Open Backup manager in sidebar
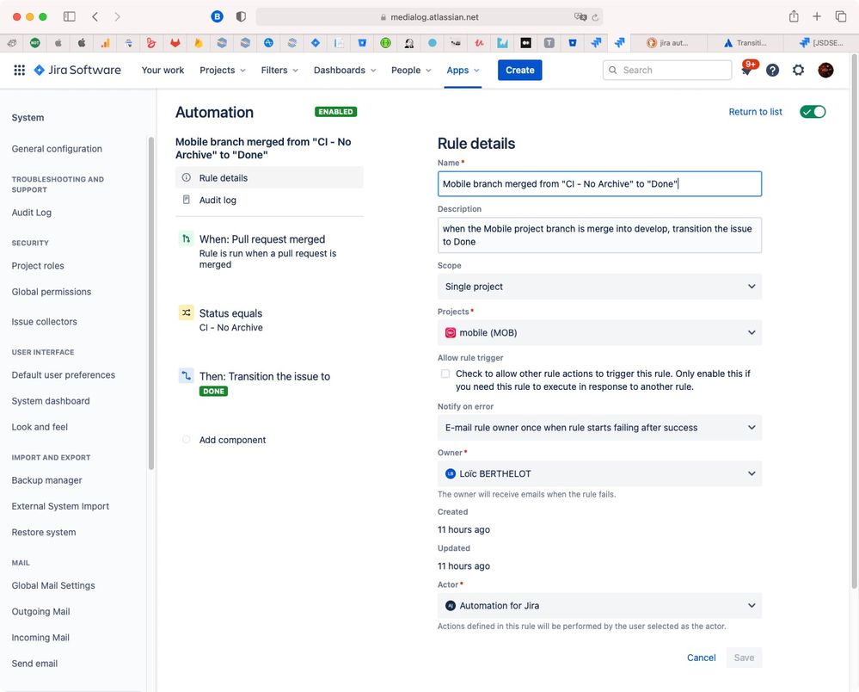This screenshot has width=859, height=692. click(47, 479)
